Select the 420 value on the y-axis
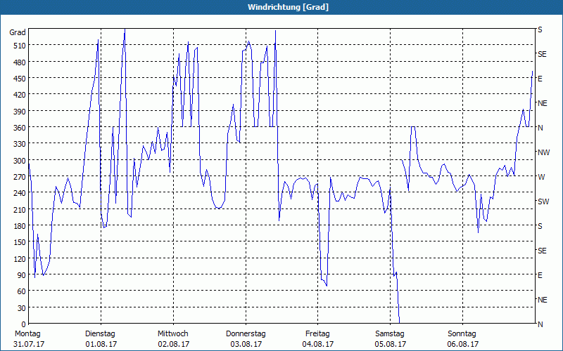563x351 pixels. pos(20,95)
